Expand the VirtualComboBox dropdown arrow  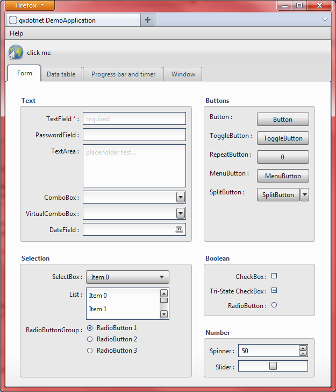pos(181,213)
